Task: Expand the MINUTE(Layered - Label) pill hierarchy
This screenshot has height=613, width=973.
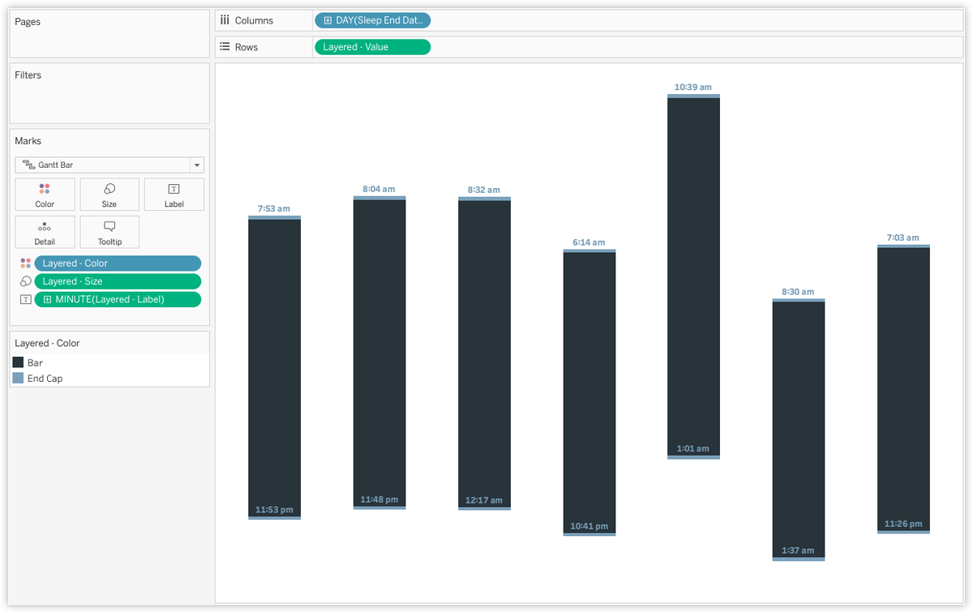Action: [x=46, y=299]
